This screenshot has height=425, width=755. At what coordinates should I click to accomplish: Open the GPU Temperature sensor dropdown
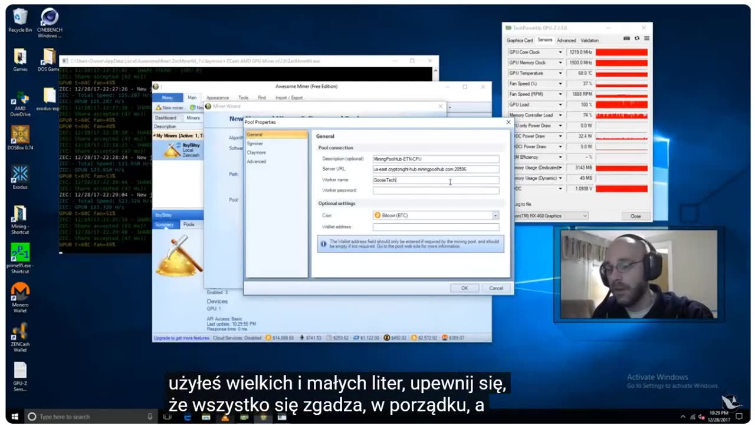pos(560,73)
